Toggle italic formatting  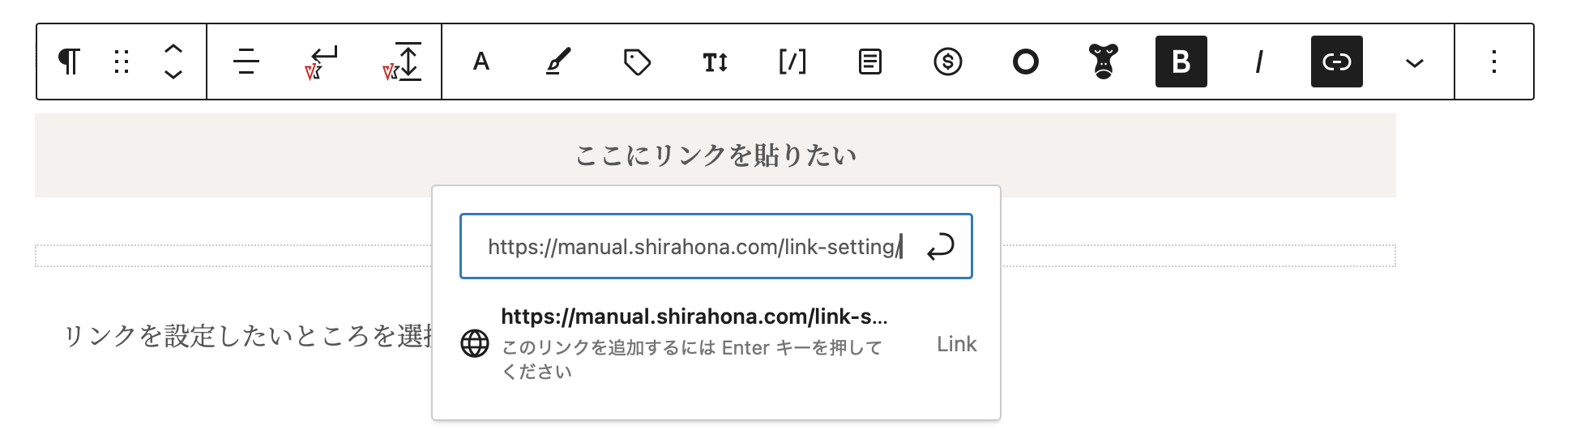click(1258, 62)
